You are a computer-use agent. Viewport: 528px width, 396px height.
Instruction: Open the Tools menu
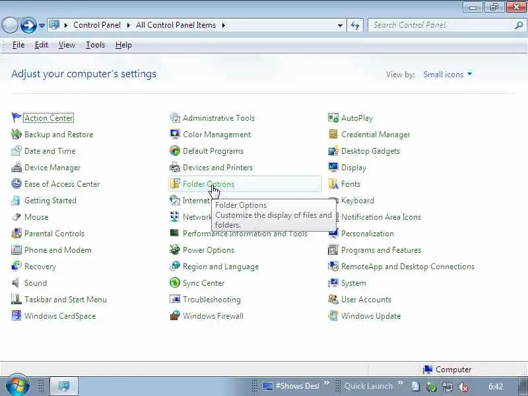pyautogui.click(x=95, y=45)
